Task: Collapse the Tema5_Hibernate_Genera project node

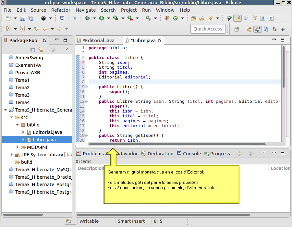Action: pos(6,110)
